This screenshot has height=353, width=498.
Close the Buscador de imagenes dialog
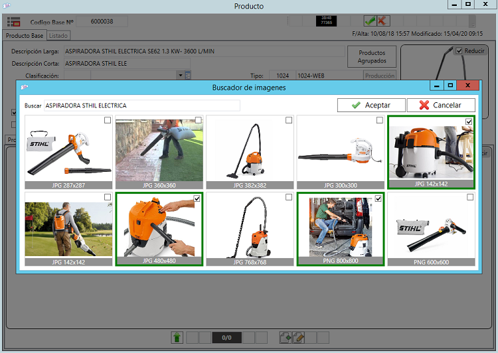467,86
